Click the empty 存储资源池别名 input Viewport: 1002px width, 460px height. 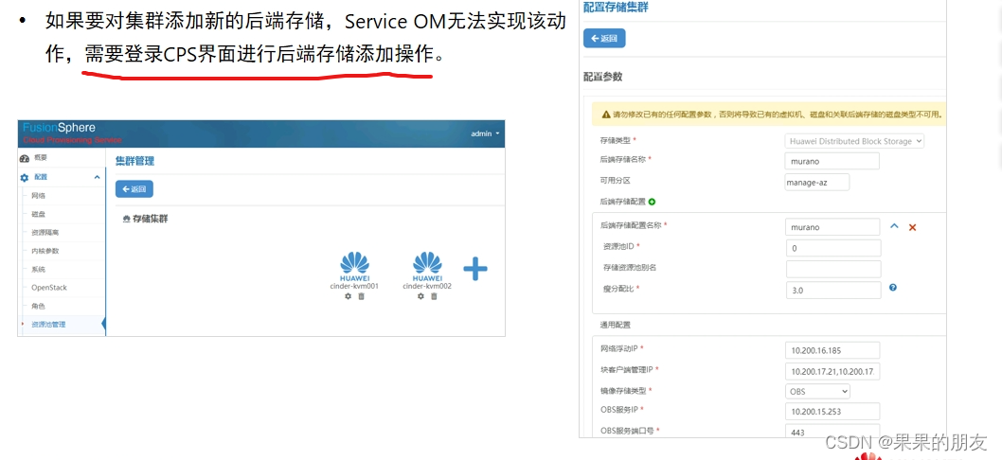pos(833,269)
